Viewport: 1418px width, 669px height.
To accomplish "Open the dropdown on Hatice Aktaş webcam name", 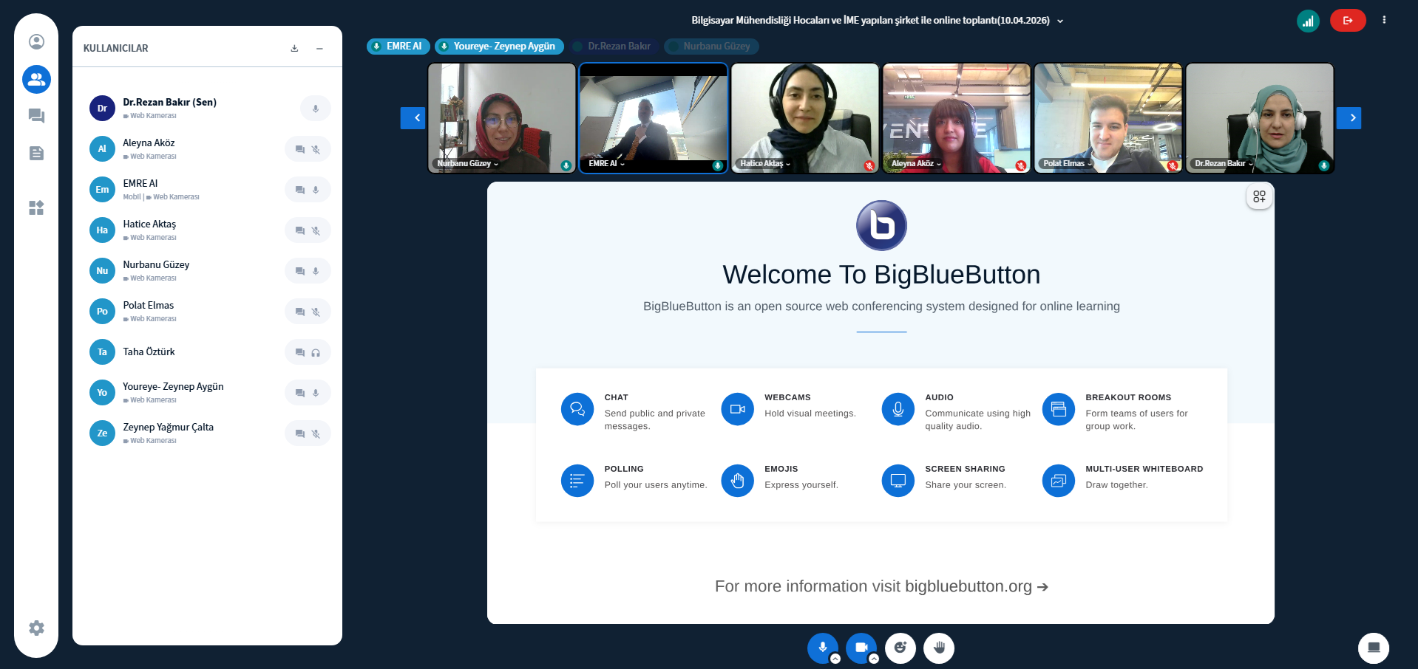I will click(x=788, y=164).
